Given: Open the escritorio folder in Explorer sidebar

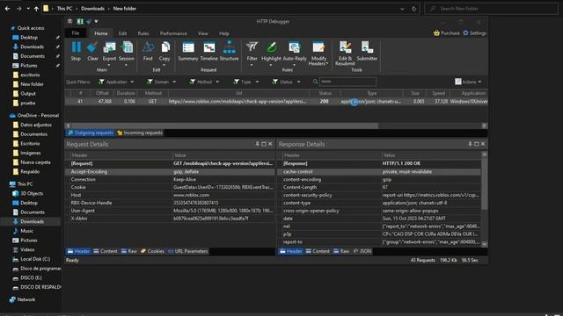Looking at the screenshot, I should (30, 75).
